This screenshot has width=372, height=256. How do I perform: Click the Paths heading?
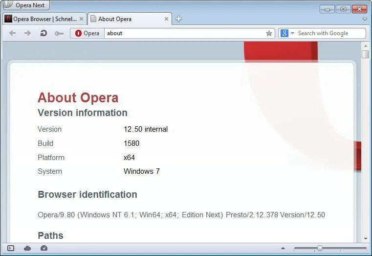[x=50, y=235]
